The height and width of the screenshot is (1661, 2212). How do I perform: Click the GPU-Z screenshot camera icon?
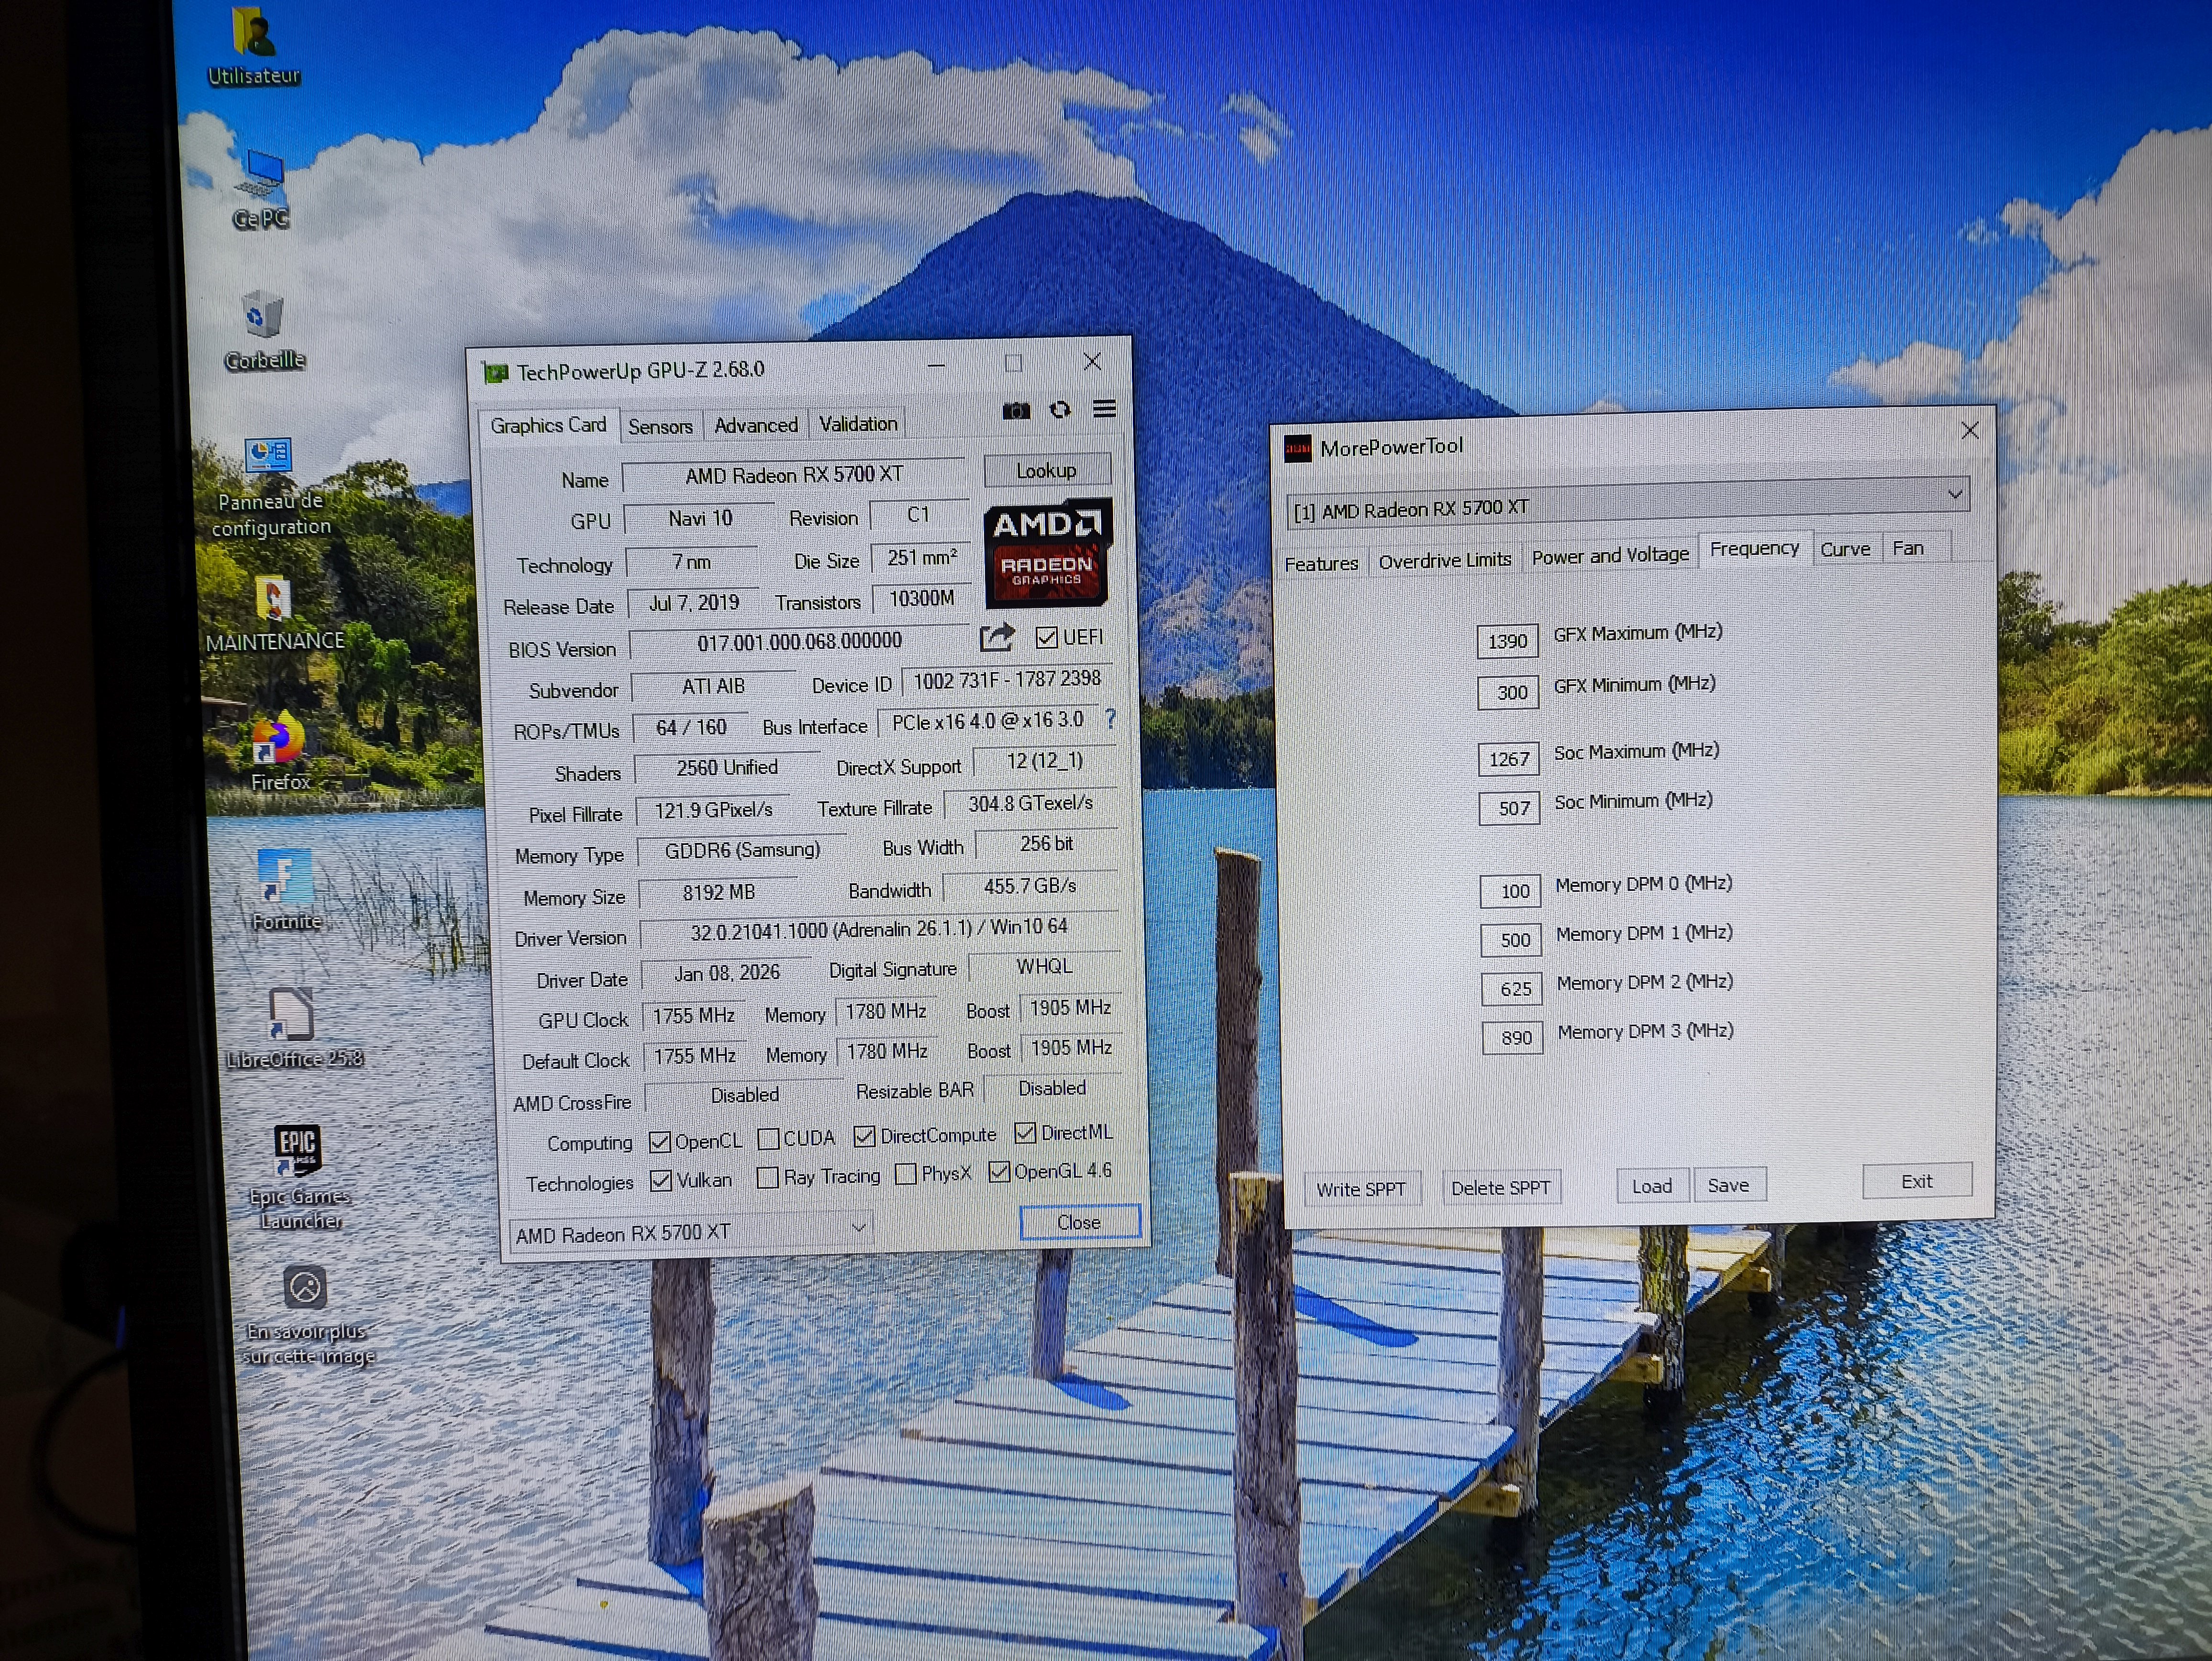point(1016,411)
